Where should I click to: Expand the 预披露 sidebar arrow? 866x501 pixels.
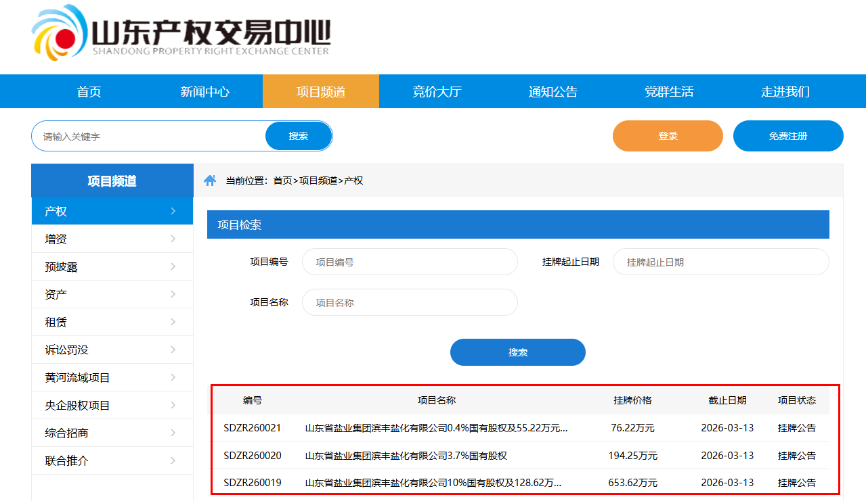point(173,267)
